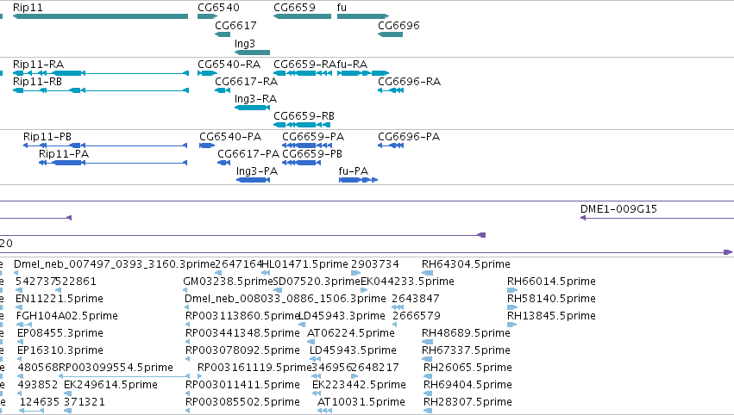
Task: Select the CG6696-PA protein feature
Action: pos(391,146)
